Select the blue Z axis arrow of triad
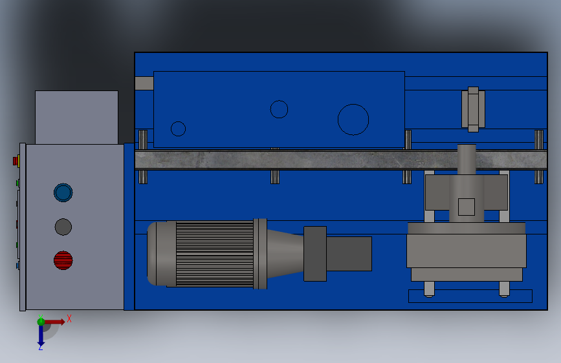The image size is (561, 363). coord(41,337)
